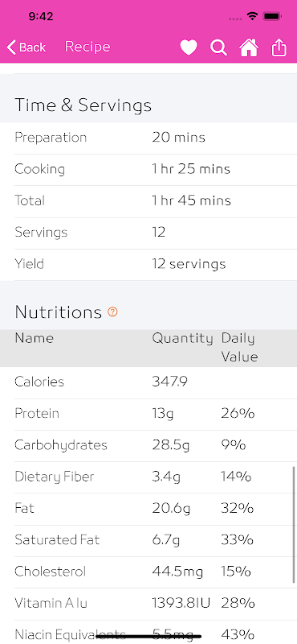
Task: Open search with magnifier icon
Action: [x=219, y=47]
